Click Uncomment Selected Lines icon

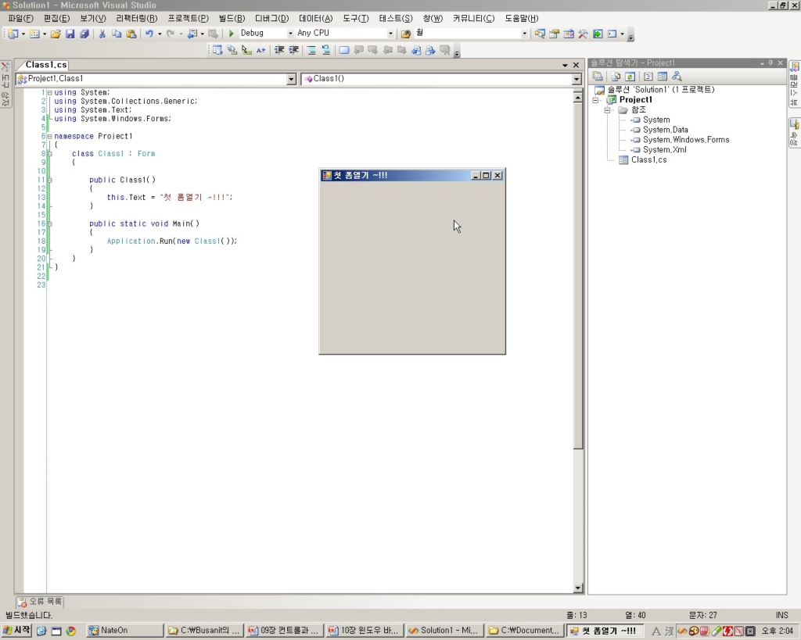tap(325, 50)
